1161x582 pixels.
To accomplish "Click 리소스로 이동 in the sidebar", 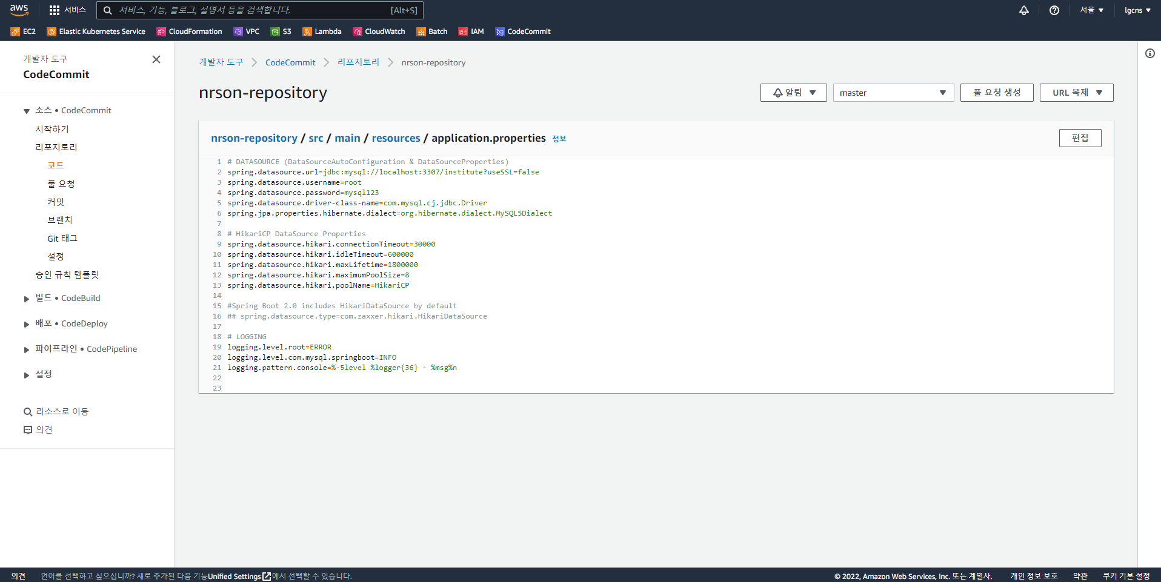I will (x=62, y=412).
